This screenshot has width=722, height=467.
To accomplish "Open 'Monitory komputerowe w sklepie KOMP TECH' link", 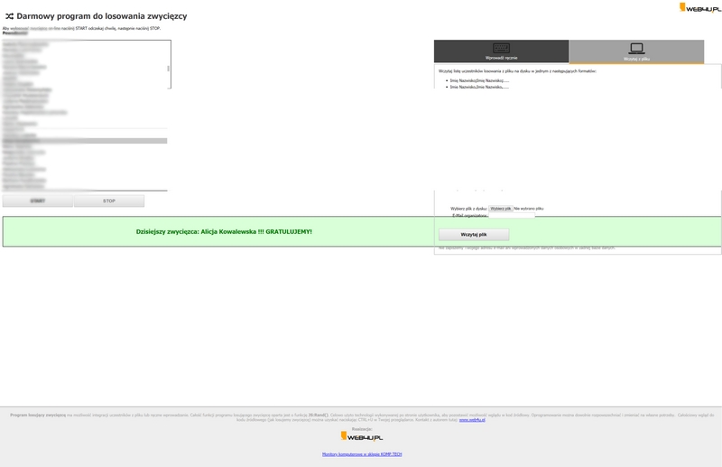I will click(x=361, y=454).
